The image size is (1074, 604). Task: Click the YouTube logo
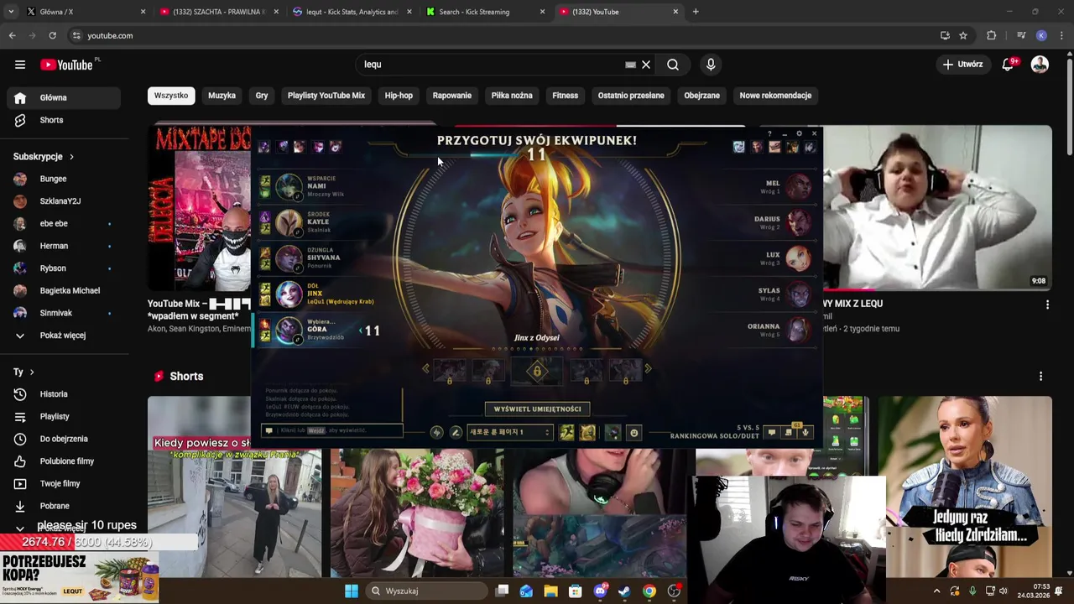66,65
